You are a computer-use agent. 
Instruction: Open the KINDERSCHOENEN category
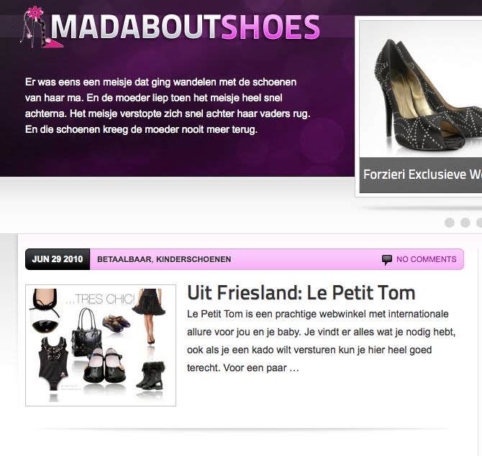click(x=194, y=259)
